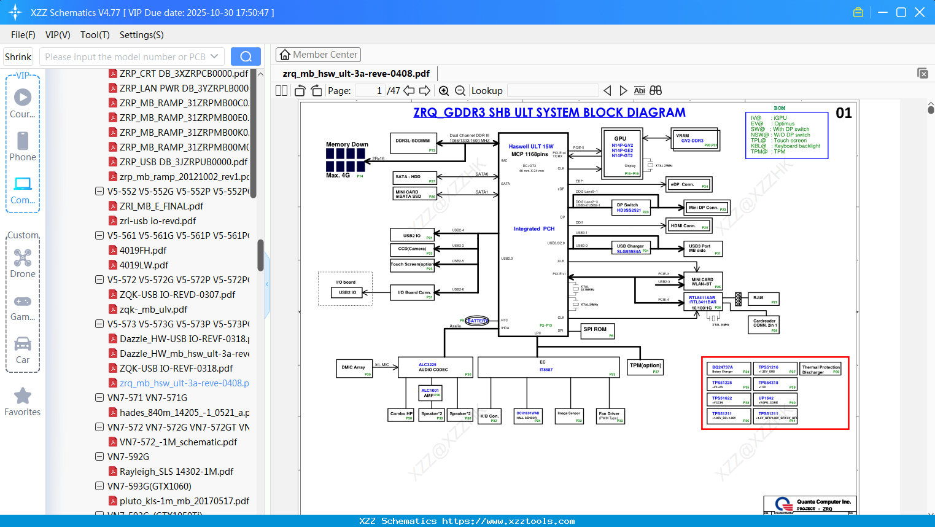Click the Shrink button

point(18,57)
